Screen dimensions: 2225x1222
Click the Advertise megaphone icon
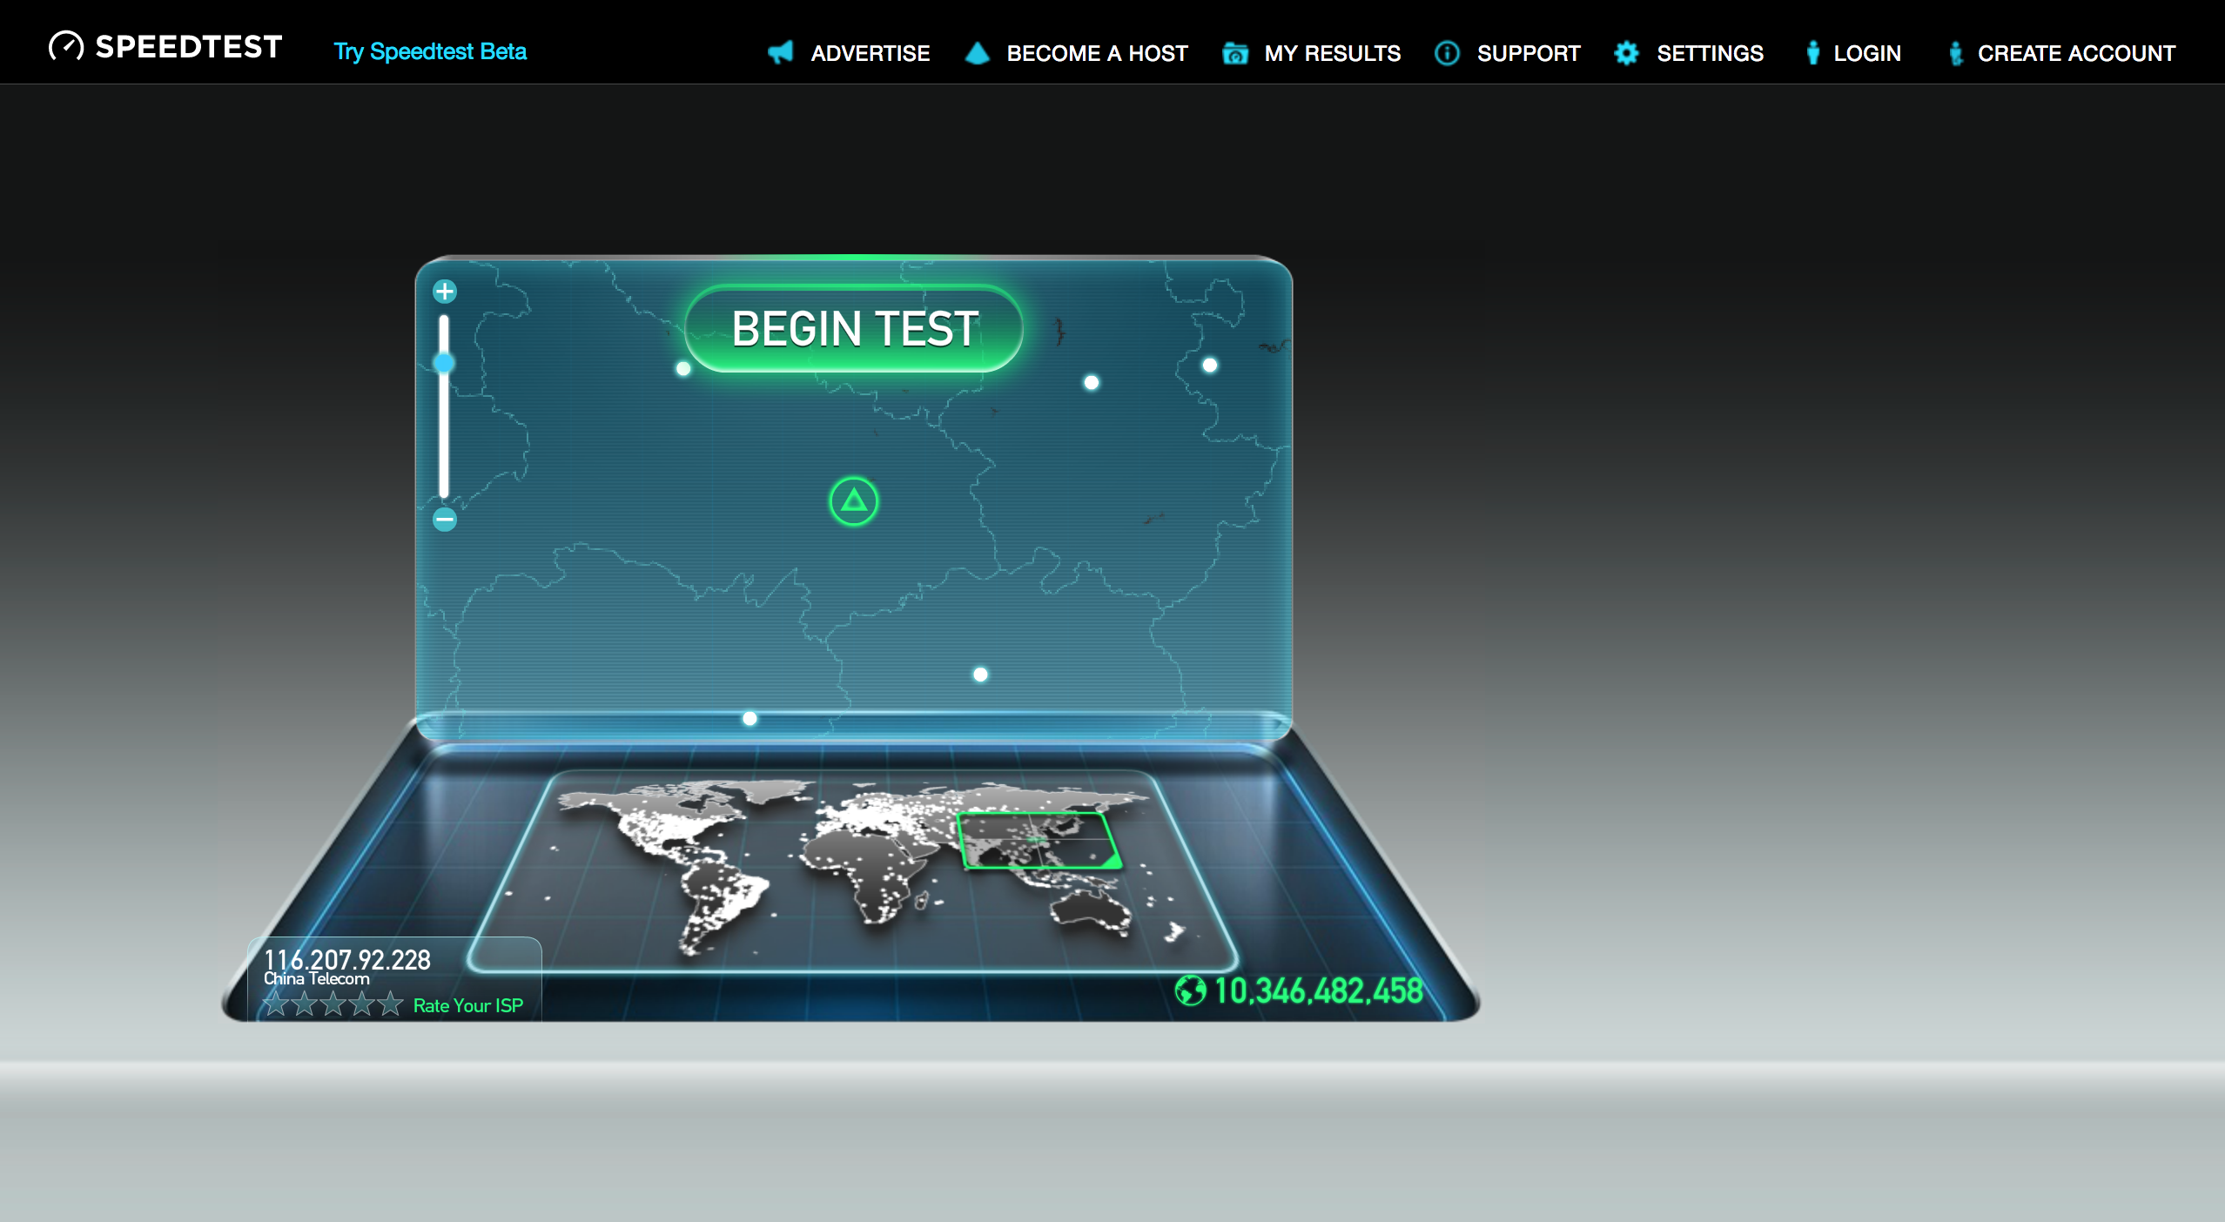coord(781,52)
